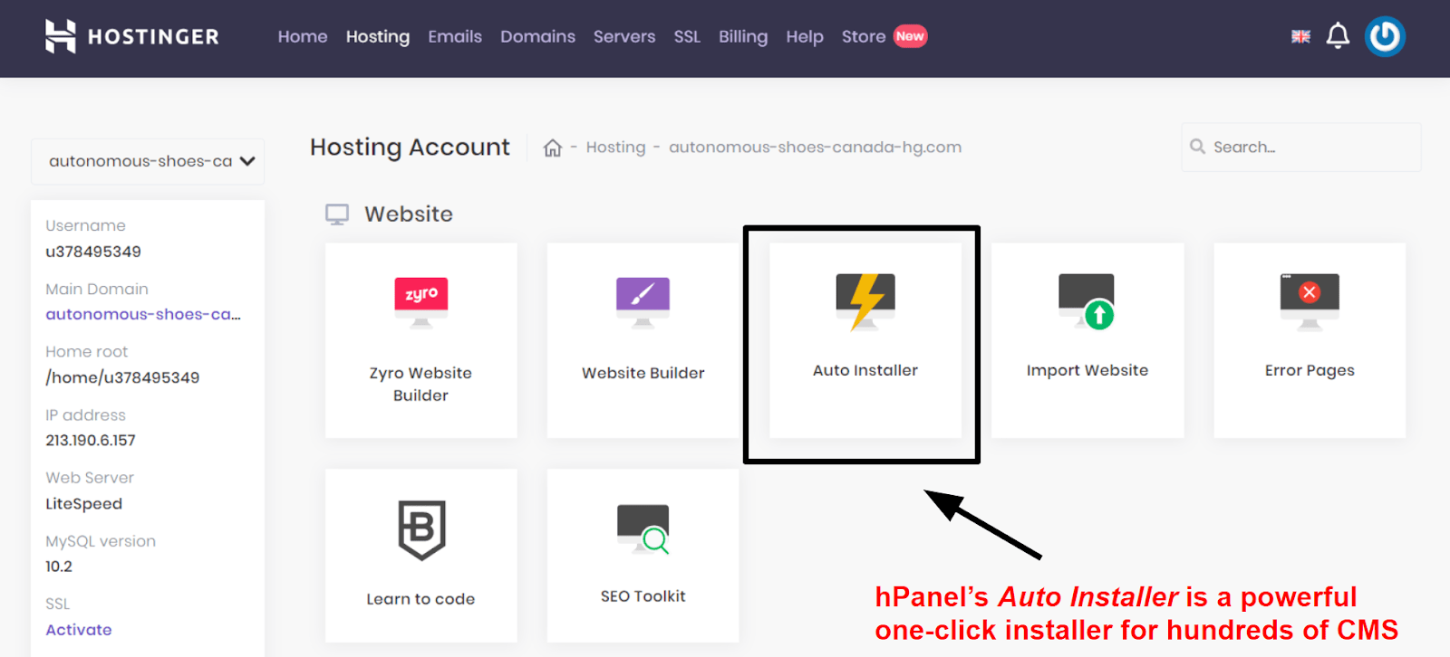The height and width of the screenshot is (657, 1450).
Task: Select the IP address 213.190.6.157
Action: (x=91, y=441)
